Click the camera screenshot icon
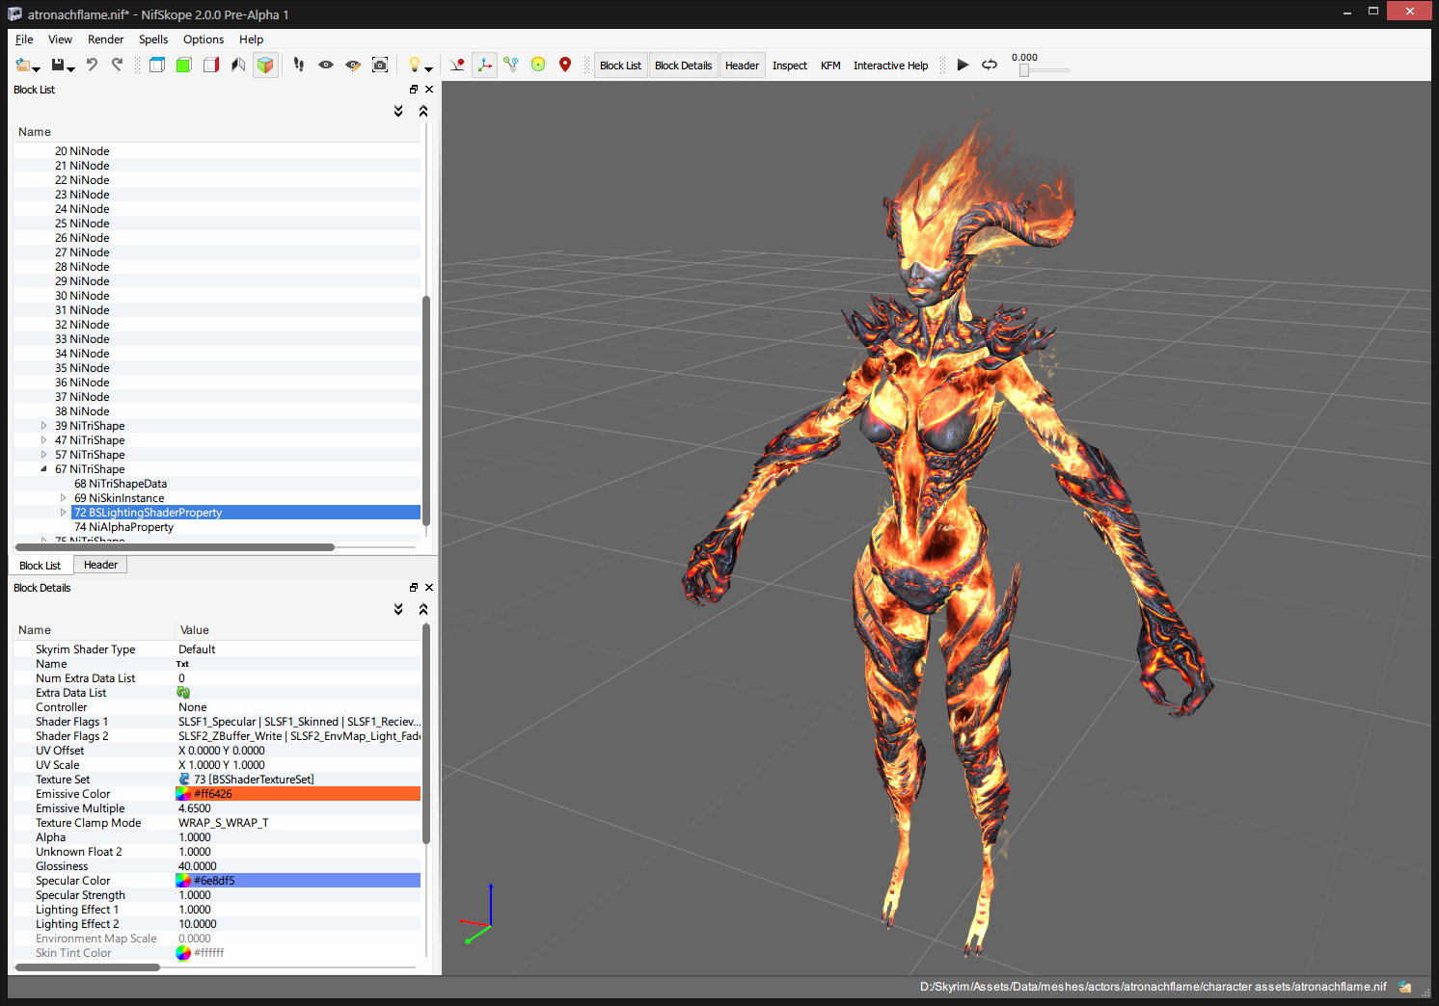This screenshot has width=1439, height=1006. [380, 65]
